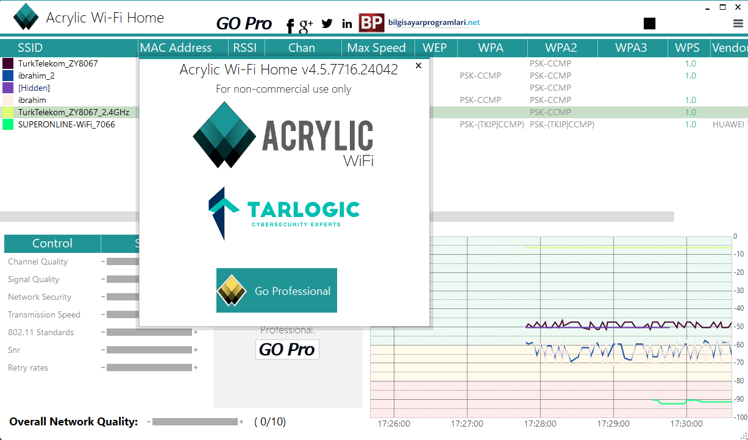Sort by WPS column header
748x440 pixels.
pyautogui.click(x=688, y=48)
